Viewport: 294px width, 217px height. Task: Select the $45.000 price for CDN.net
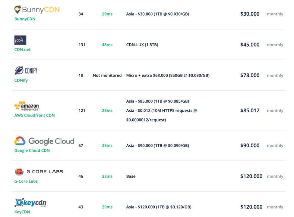[250, 45]
